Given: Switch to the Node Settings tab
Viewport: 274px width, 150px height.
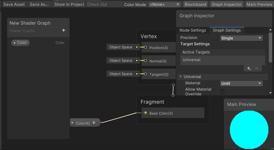Looking at the screenshot, I should click(193, 30).
